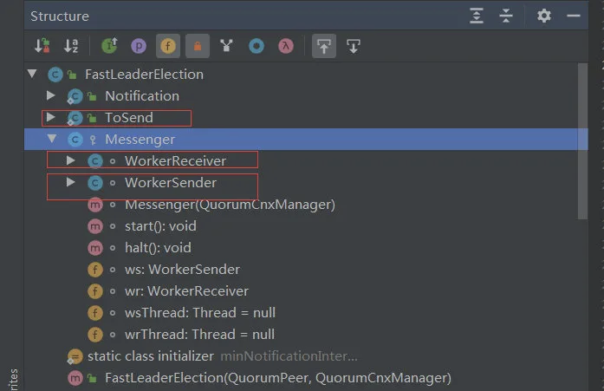Toggle Show Non-Public lock icon

[198, 46]
